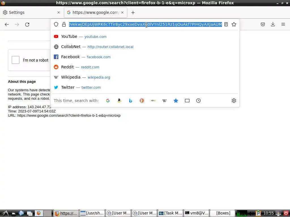The width and height of the screenshot is (290, 217).
Task: Choose the CollabNet router suggestion
Action: point(145,47)
